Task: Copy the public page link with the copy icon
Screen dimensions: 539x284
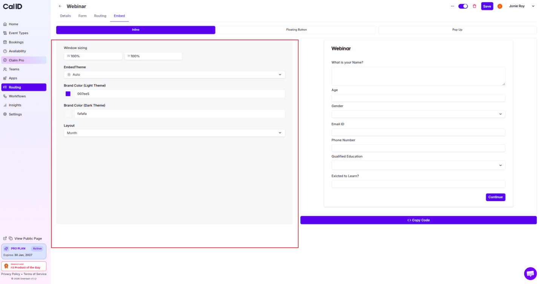Action: 11,238
